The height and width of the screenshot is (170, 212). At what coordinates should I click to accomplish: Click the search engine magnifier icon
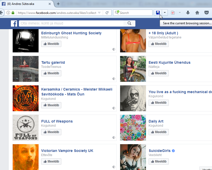pos(117,12)
